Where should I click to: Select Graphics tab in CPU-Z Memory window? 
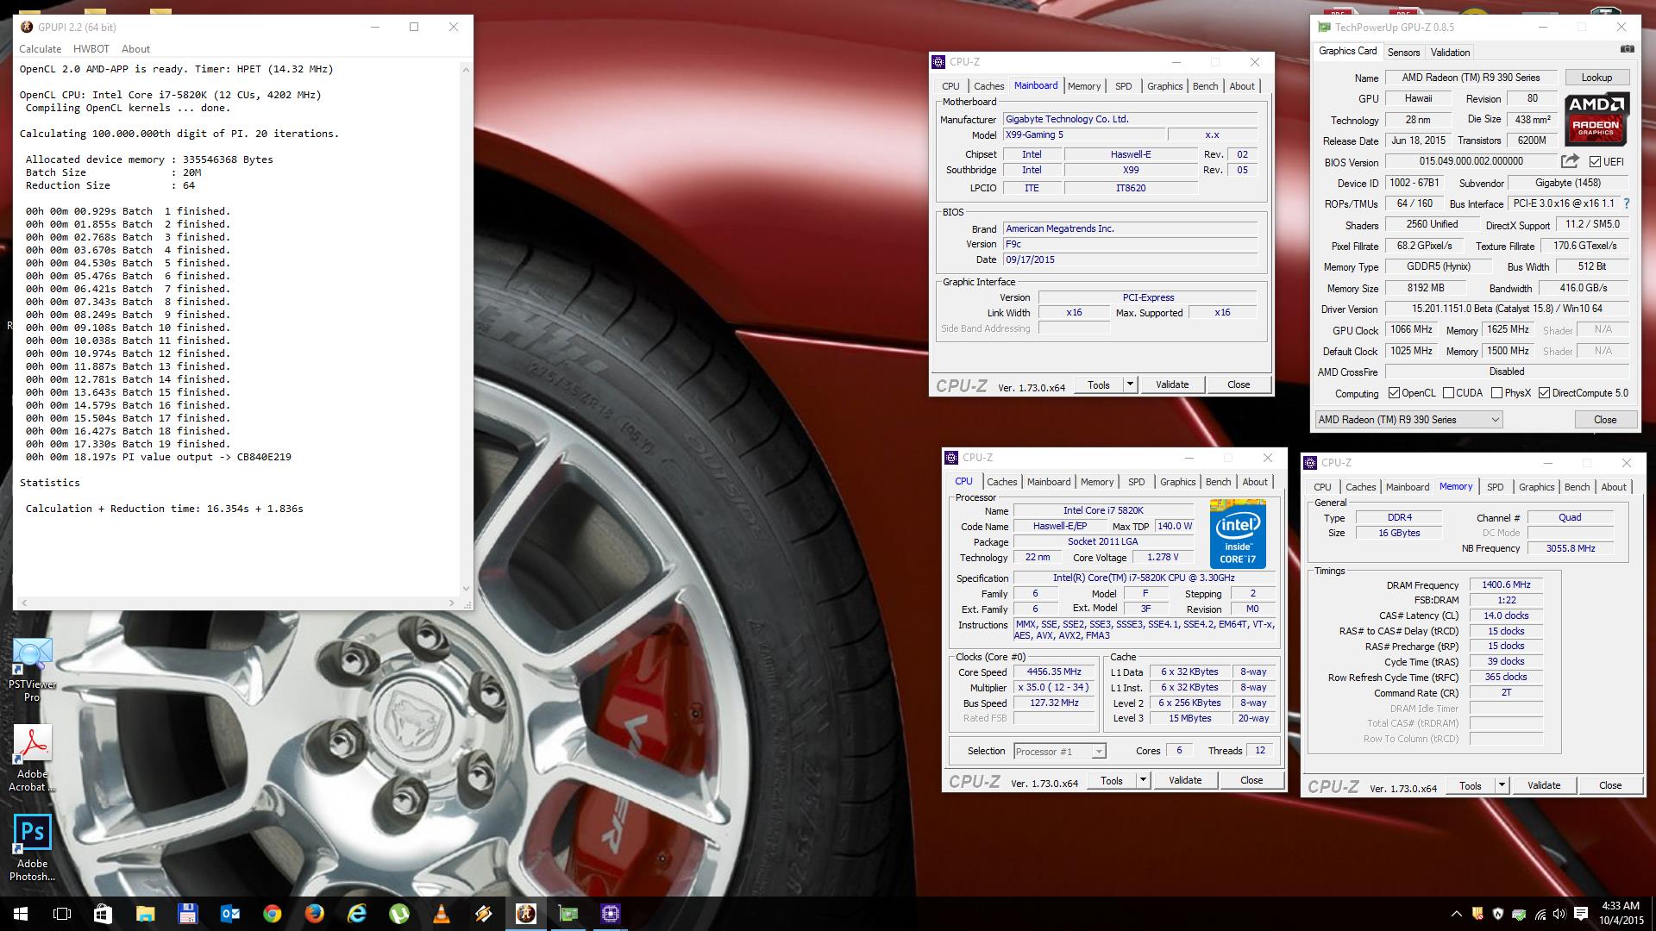(x=1536, y=487)
